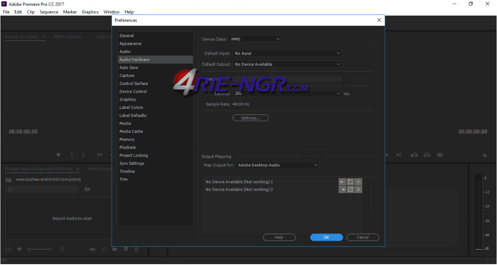
Task: Toggle the surround position icon for row 1
Action: (350, 182)
